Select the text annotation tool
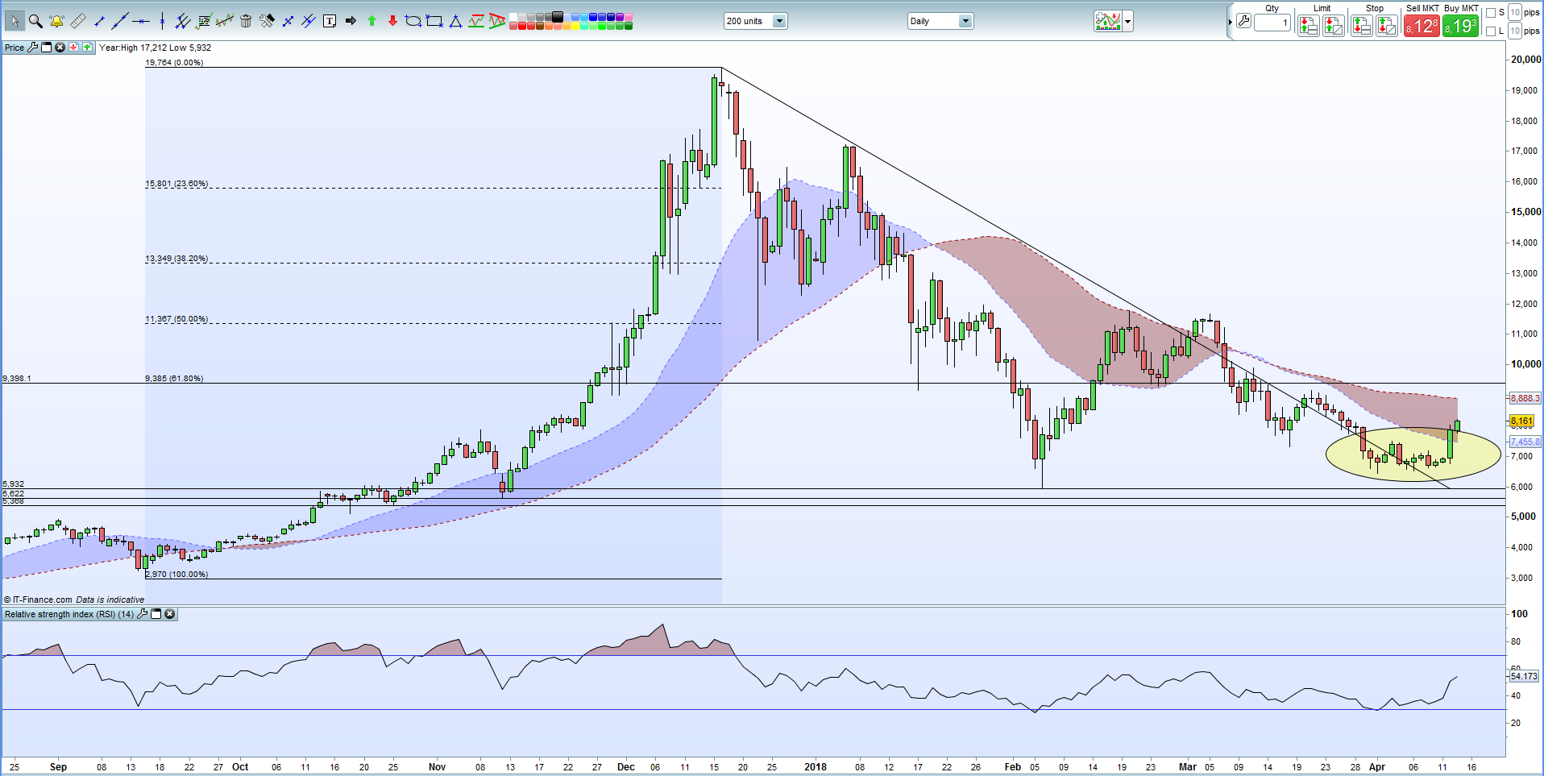1544x776 pixels. (x=330, y=21)
